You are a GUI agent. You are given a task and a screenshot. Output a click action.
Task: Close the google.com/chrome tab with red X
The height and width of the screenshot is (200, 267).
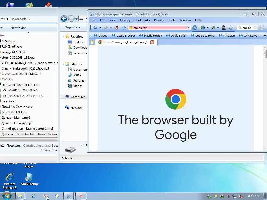152,42
